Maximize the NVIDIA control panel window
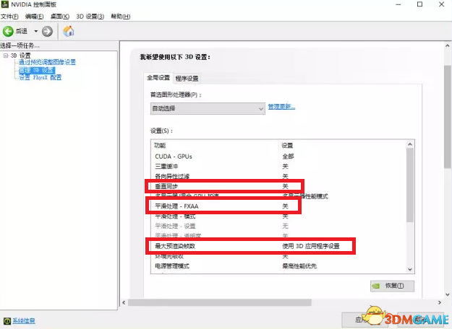 420,4
